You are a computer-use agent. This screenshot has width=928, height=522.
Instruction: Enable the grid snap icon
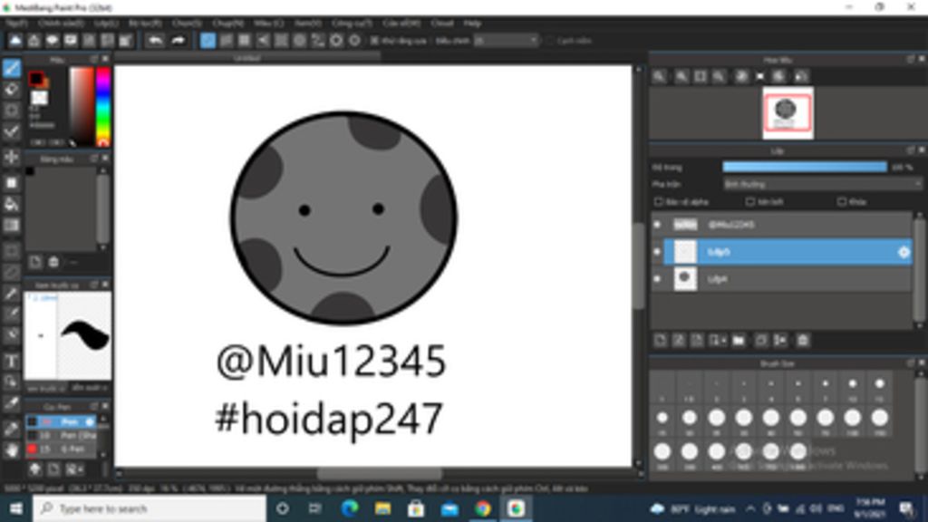point(245,40)
